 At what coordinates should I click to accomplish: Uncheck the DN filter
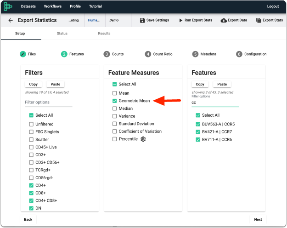click(x=31, y=208)
